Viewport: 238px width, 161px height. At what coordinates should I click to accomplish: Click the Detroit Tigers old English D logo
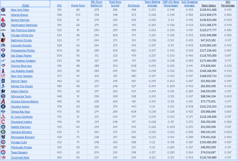[3, 81]
